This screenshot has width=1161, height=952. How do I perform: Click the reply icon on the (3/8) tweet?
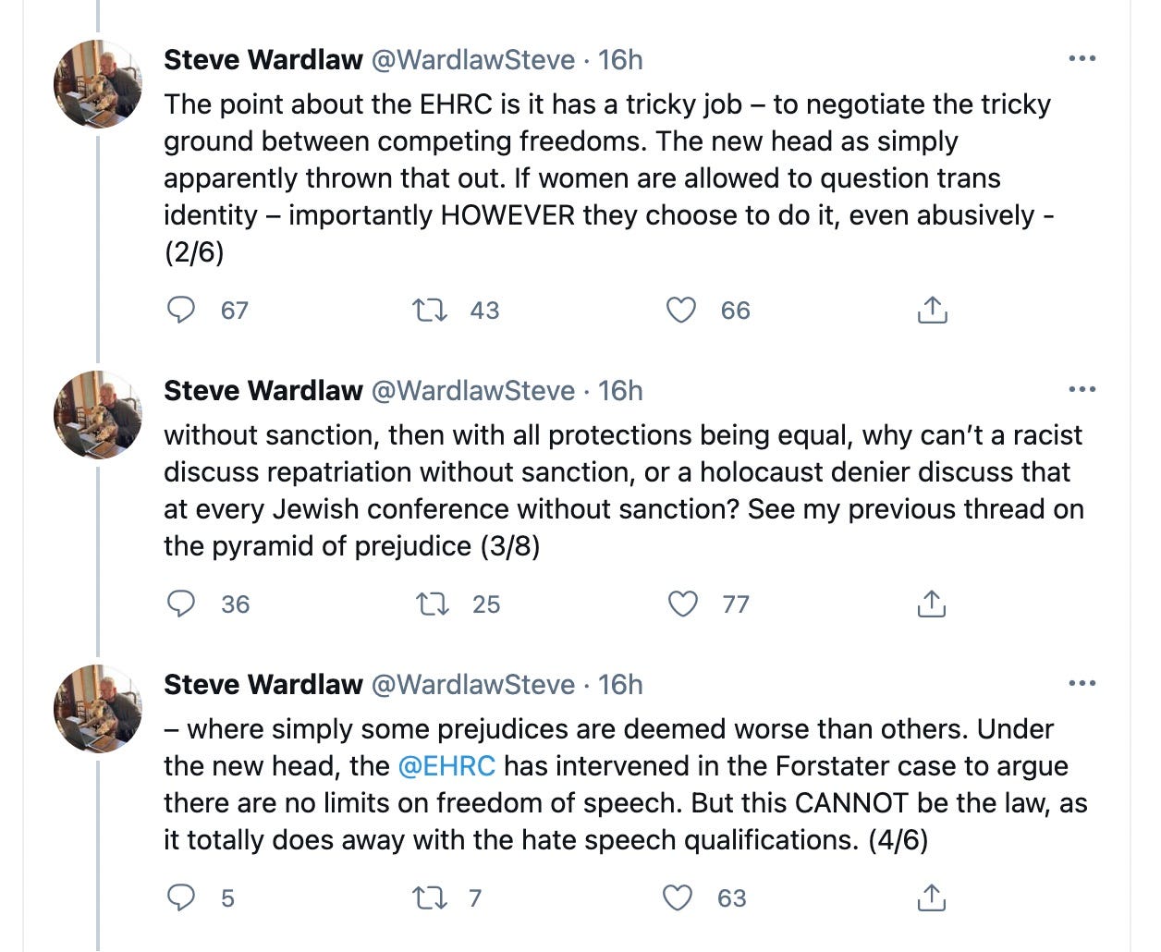coord(183,604)
